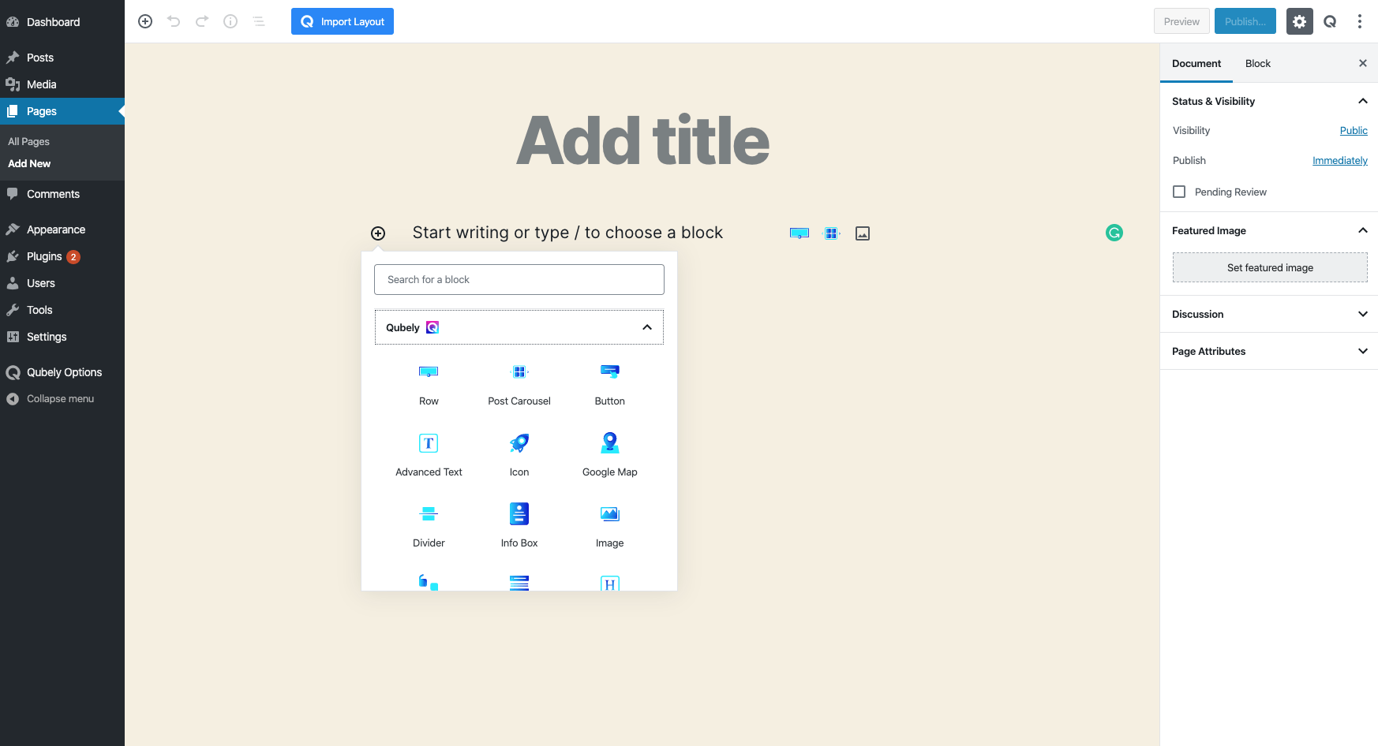Open the settings gear panel
The image size is (1378, 746).
click(1299, 21)
